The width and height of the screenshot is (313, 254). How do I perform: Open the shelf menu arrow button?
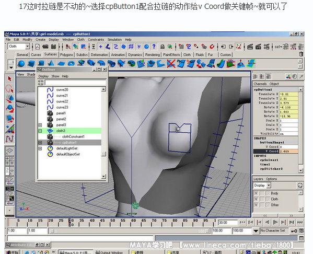(x=11, y=67)
